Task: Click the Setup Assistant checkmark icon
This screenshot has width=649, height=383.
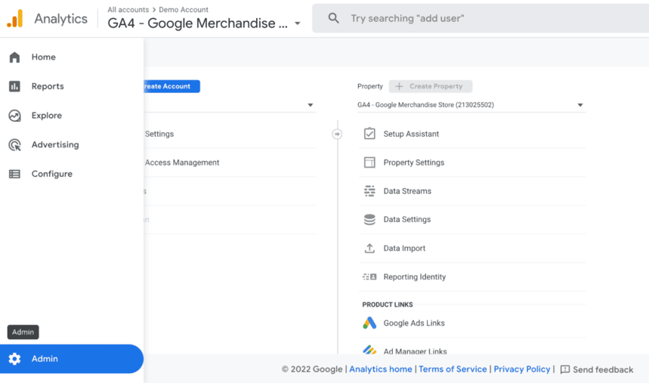Action: [x=369, y=134]
